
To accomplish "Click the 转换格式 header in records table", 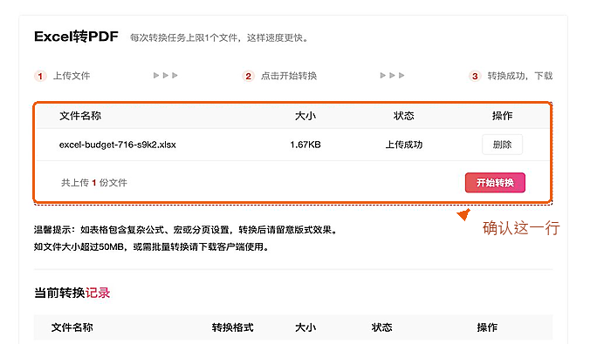I will tap(233, 327).
